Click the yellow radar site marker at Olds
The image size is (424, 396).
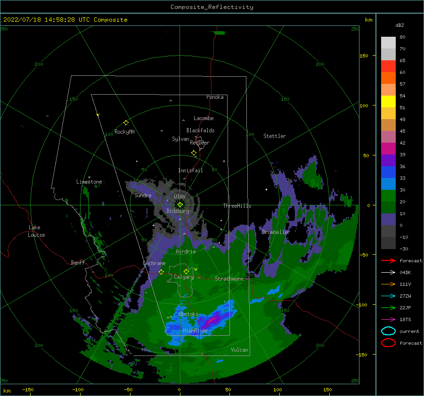(180, 205)
